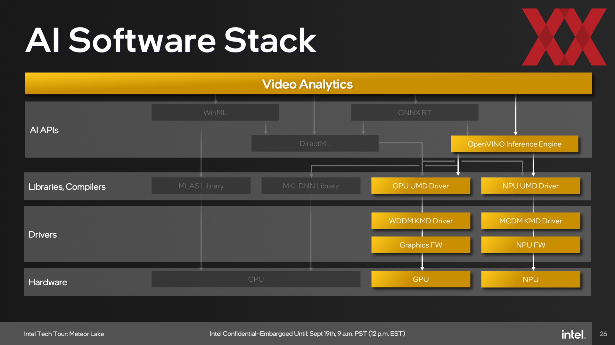This screenshot has width=615, height=345.
Task: Click the GPU hardware block
Action: [x=421, y=279]
